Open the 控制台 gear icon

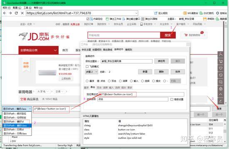[x=218, y=13]
